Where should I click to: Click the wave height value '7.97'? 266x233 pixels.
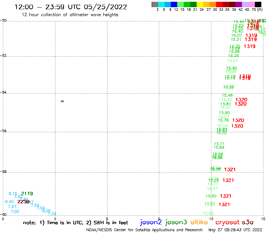point(12,206)
